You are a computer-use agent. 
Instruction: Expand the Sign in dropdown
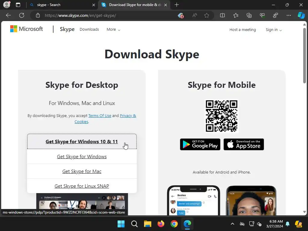(x=274, y=30)
